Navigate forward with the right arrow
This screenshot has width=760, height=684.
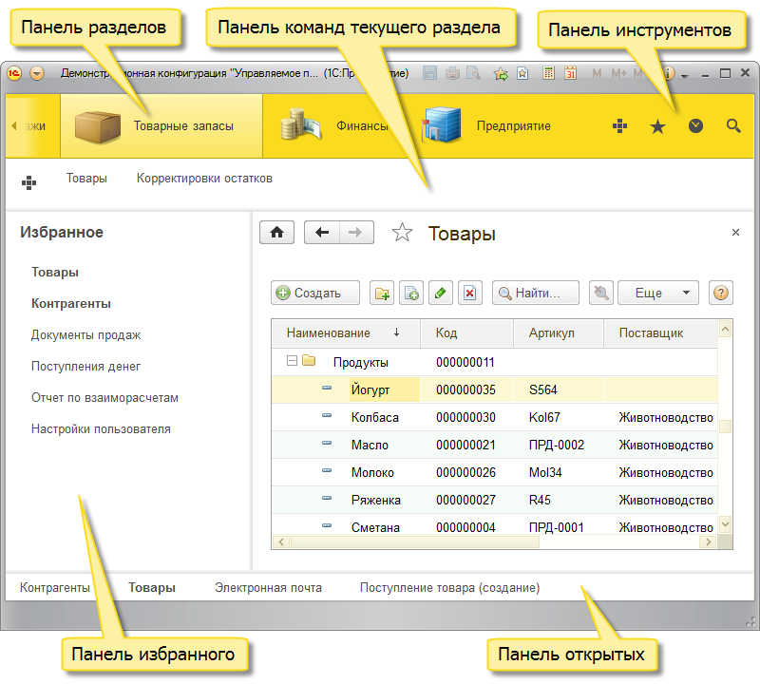[x=356, y=232]
